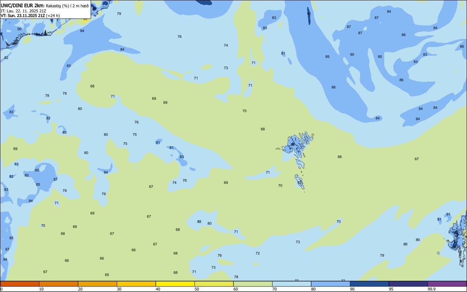Click the legend tick label '60'

pos(236,289)
